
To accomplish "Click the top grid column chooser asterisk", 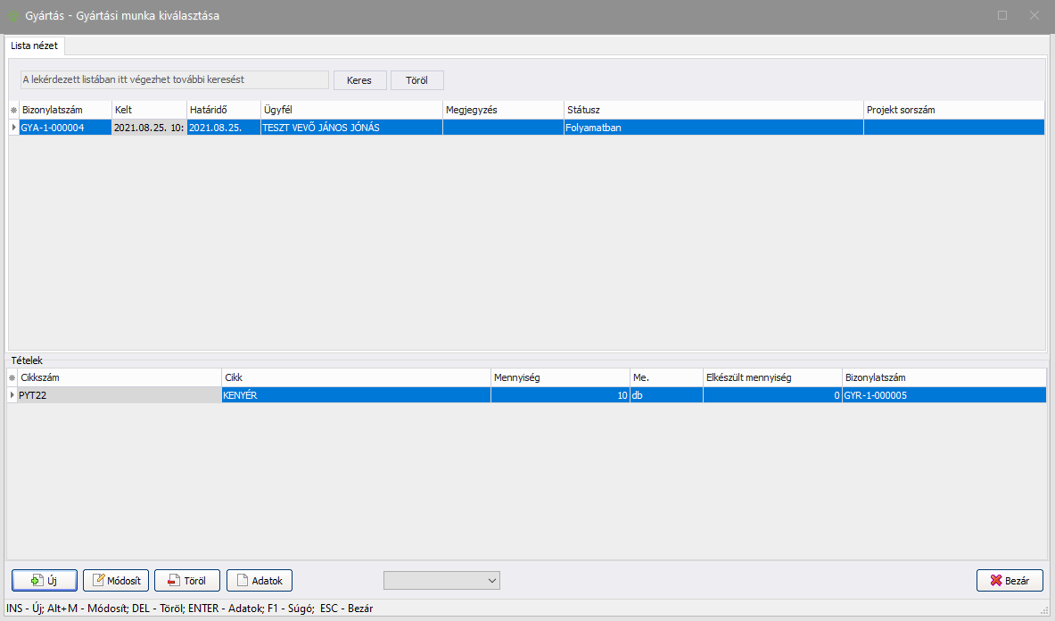I will (x=13, y=110).
